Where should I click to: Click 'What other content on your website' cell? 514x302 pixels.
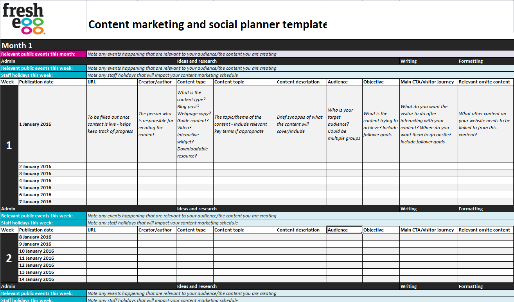pos(486,124)
